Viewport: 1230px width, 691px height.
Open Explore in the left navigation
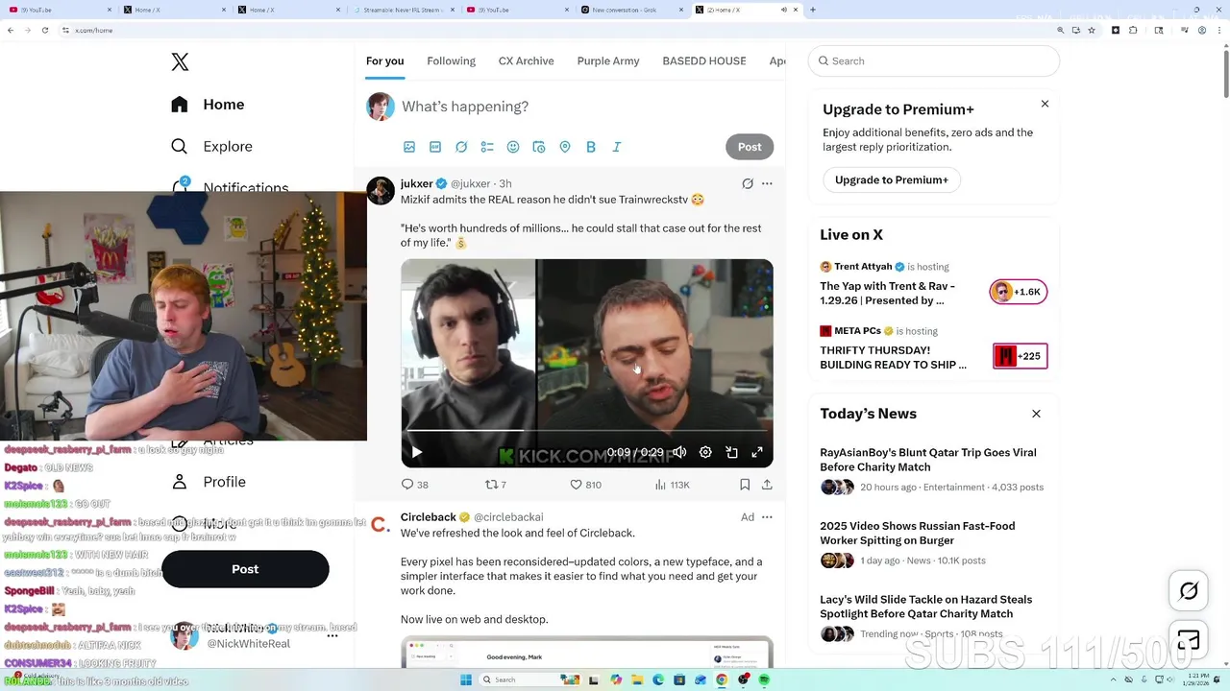tap(212, 147)
